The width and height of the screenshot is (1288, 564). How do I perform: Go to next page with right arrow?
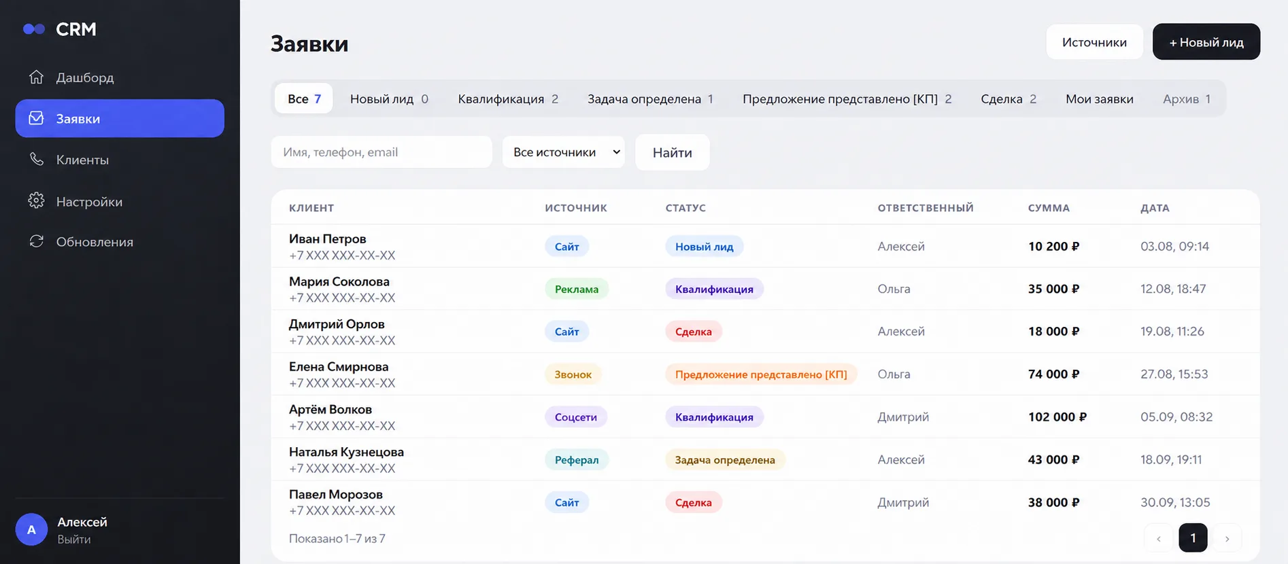point(1227,538)
